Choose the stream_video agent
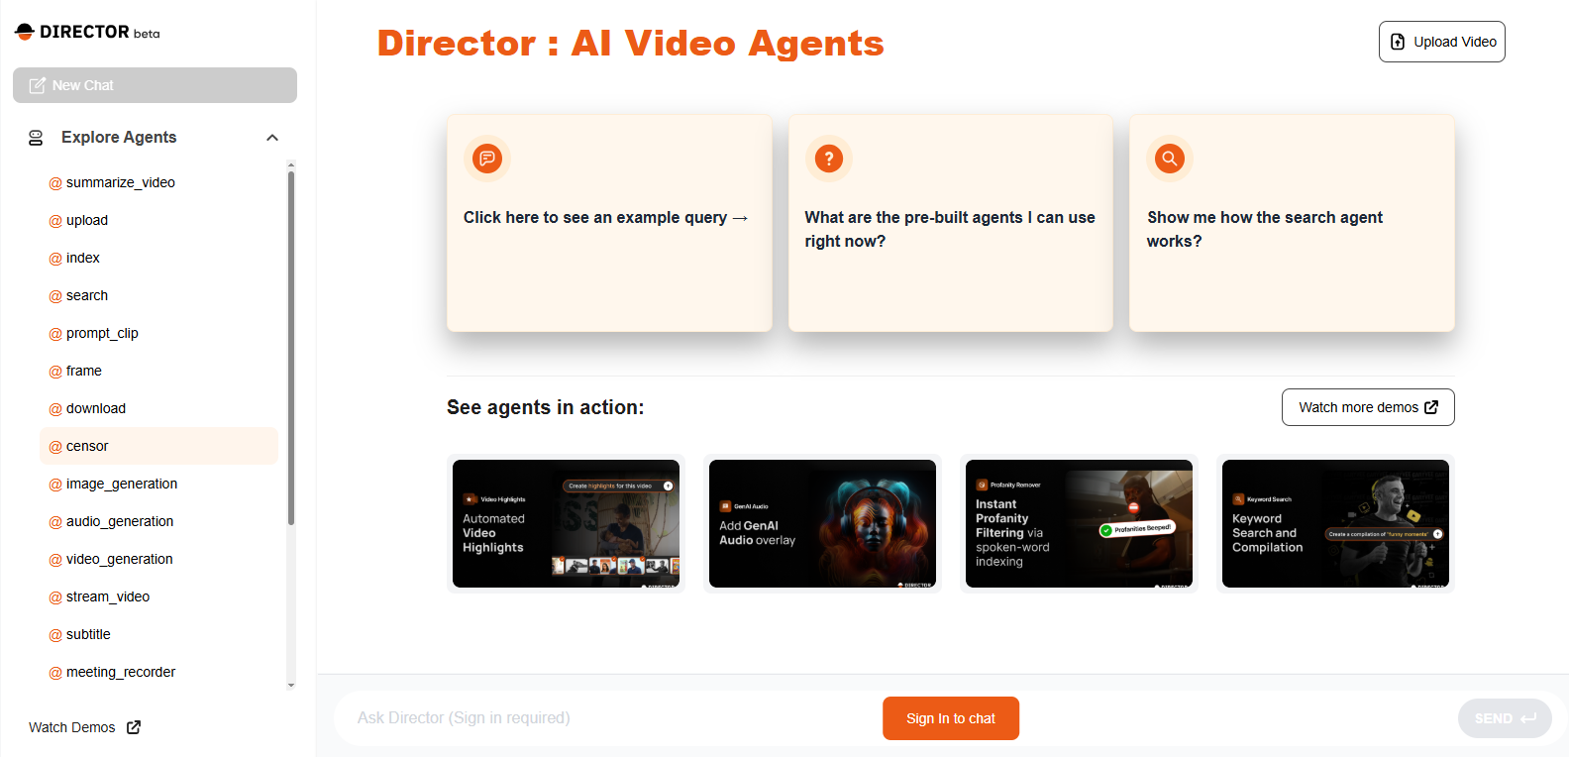This screenshot has height=757, width=1569. click(x=158, y=596)
